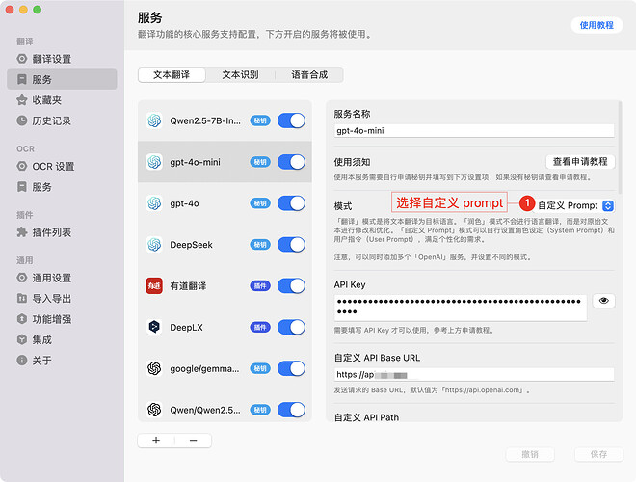Click the 秘钥 badge for DeepSeek
This screenshot has height=482, width=636.
click(x=260, y=245)
